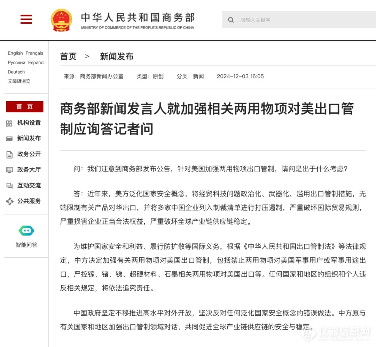Click source text 商务部新闻办公室

[x=102, y=76]
